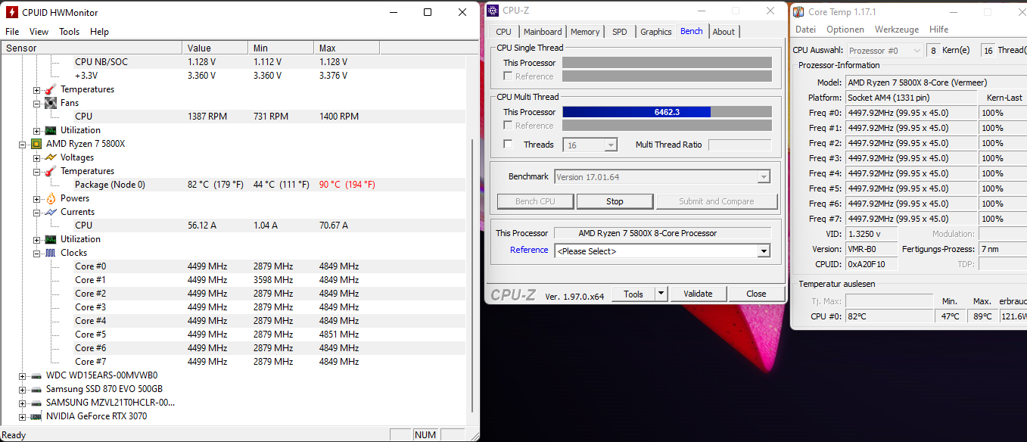Open the Threads count dropdown showing 16
This screenshot has width=1027, height=442.
point(611,145)
